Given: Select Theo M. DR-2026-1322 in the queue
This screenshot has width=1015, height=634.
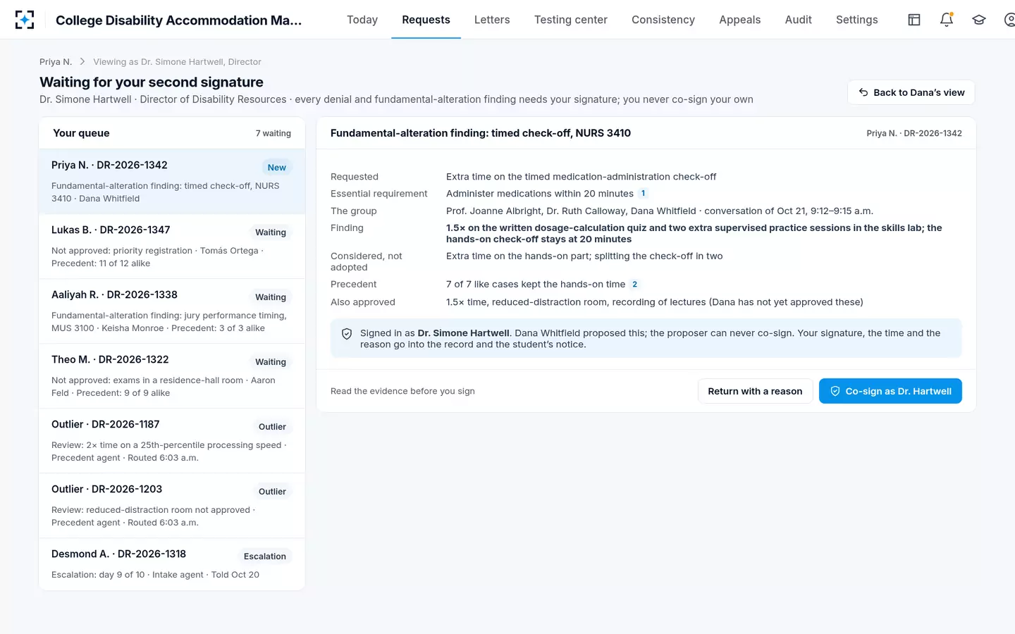Looking at the screenshot, I should tap(172, 376).
